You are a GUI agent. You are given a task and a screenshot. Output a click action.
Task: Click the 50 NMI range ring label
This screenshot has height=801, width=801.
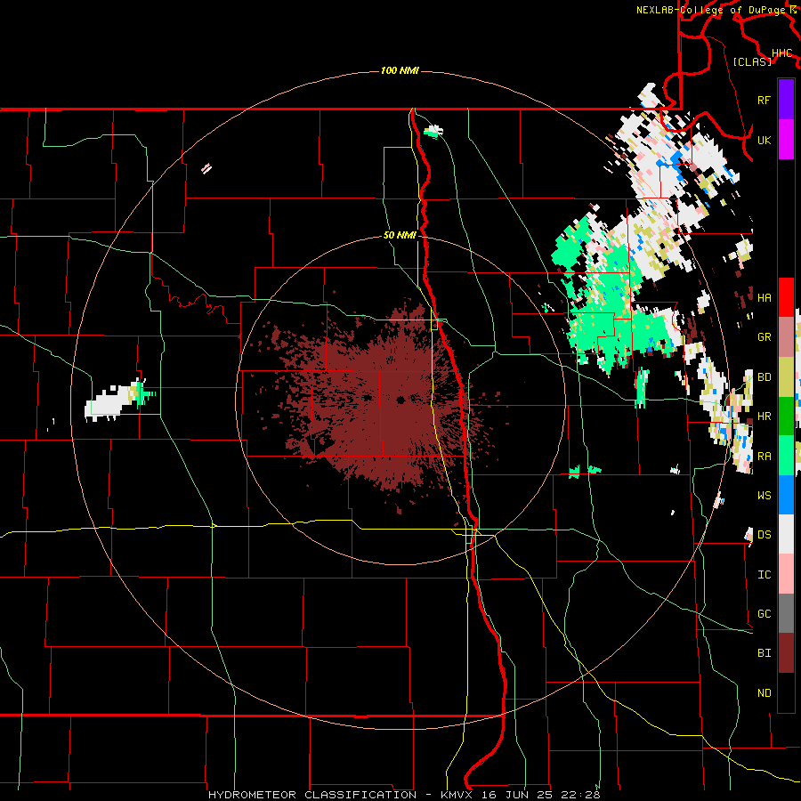(x=400, y=235)
